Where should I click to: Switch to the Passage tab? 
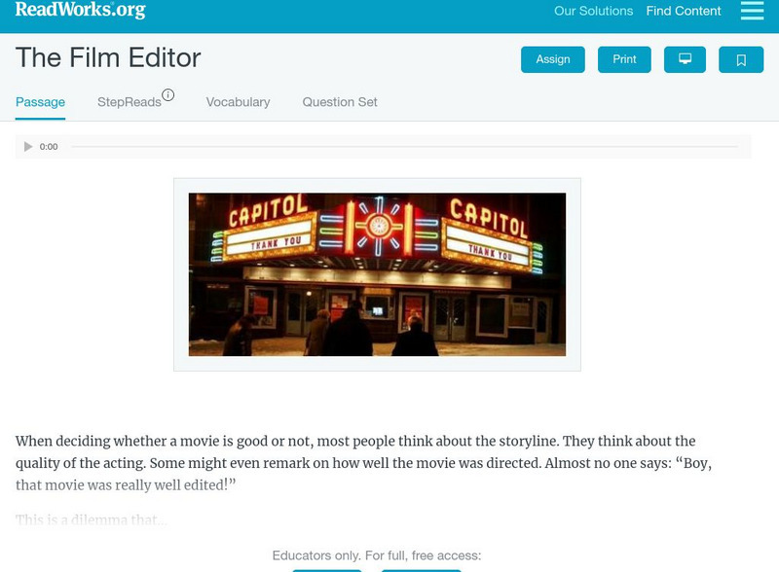point(40,102)
